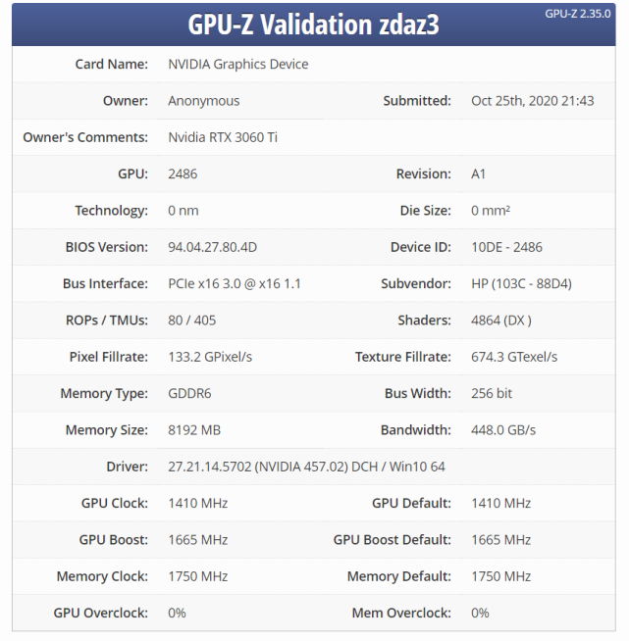
Task: Click the Bus Interface: label
Action: coord(105,283)
